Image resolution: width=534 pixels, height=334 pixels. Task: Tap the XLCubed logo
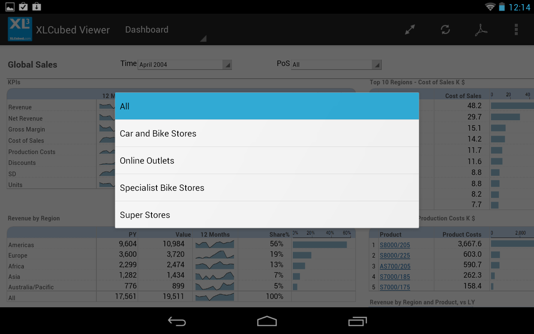[x=19, y=29]
